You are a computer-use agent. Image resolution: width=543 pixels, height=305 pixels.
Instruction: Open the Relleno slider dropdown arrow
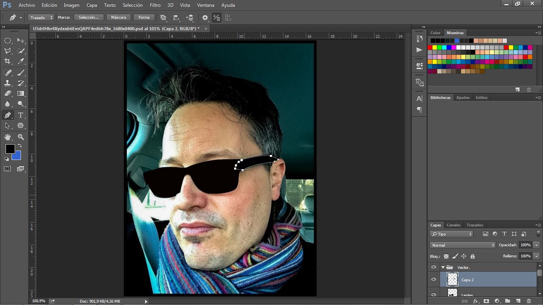point(537,256)
